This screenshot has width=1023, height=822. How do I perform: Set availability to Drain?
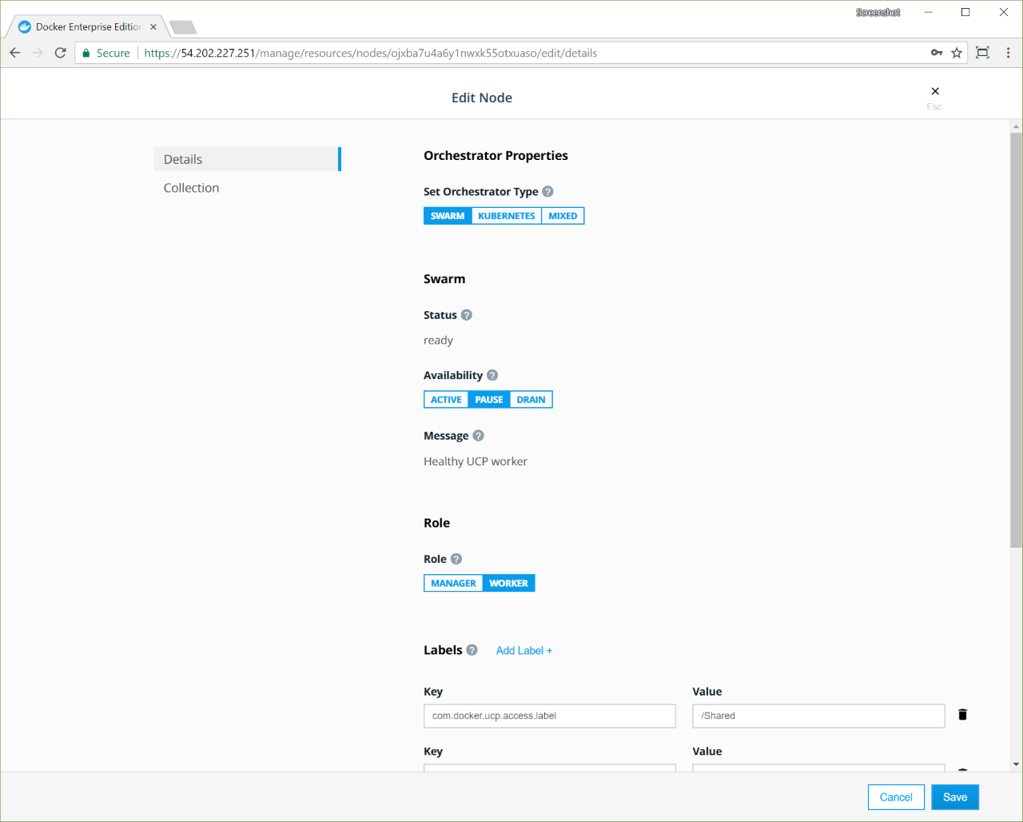click(531, 400)
